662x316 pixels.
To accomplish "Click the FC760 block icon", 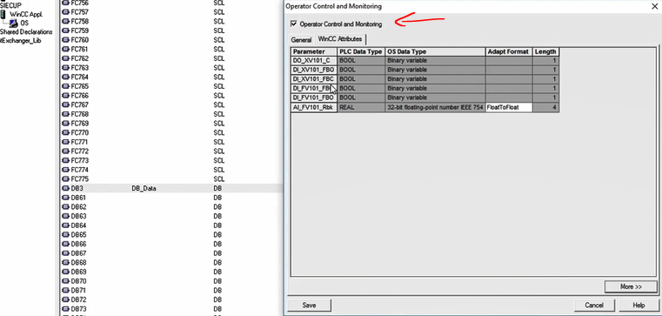I will coord(65,40).
